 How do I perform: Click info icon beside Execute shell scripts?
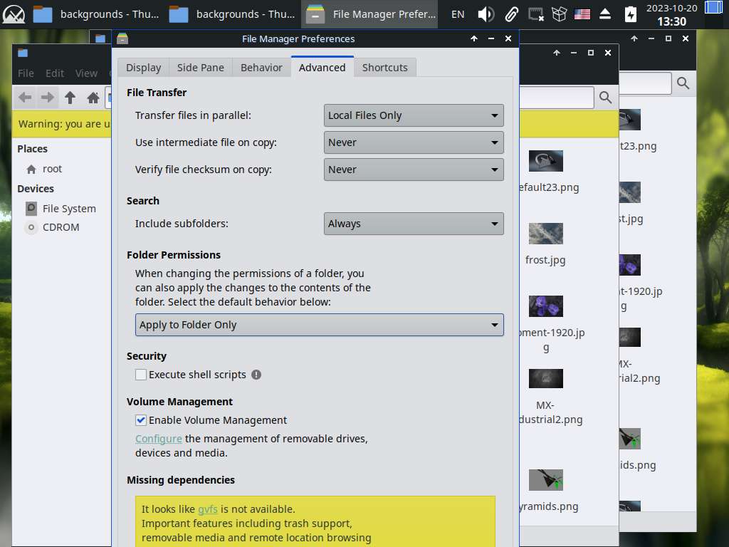pyautogui.click(x=256, y=375)
